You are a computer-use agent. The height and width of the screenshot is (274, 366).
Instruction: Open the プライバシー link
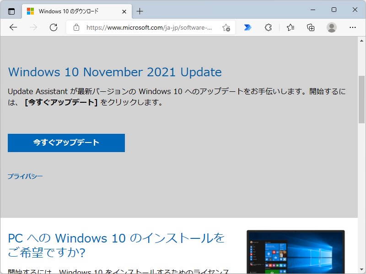(x=25, y=176)
